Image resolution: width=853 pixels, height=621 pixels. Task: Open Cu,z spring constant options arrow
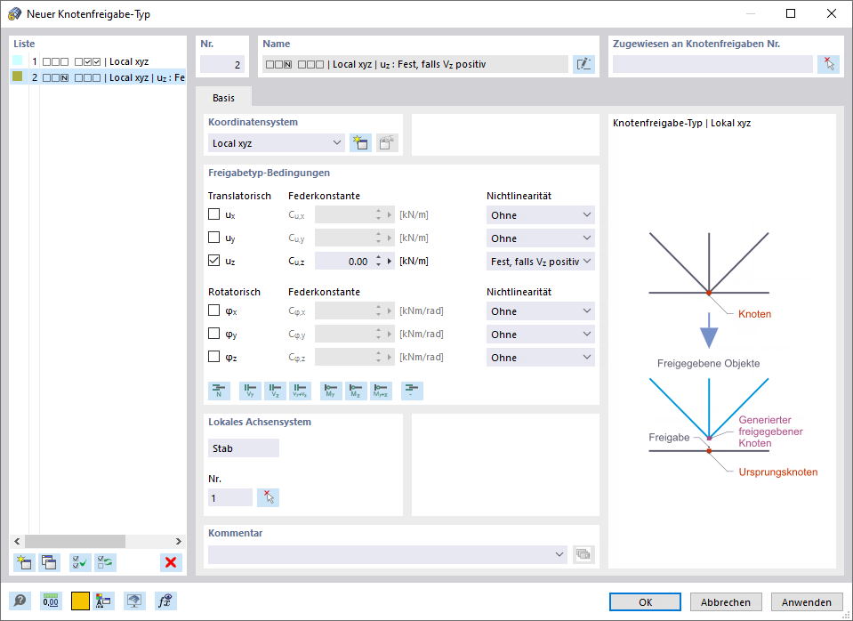[x=390, y=262]
